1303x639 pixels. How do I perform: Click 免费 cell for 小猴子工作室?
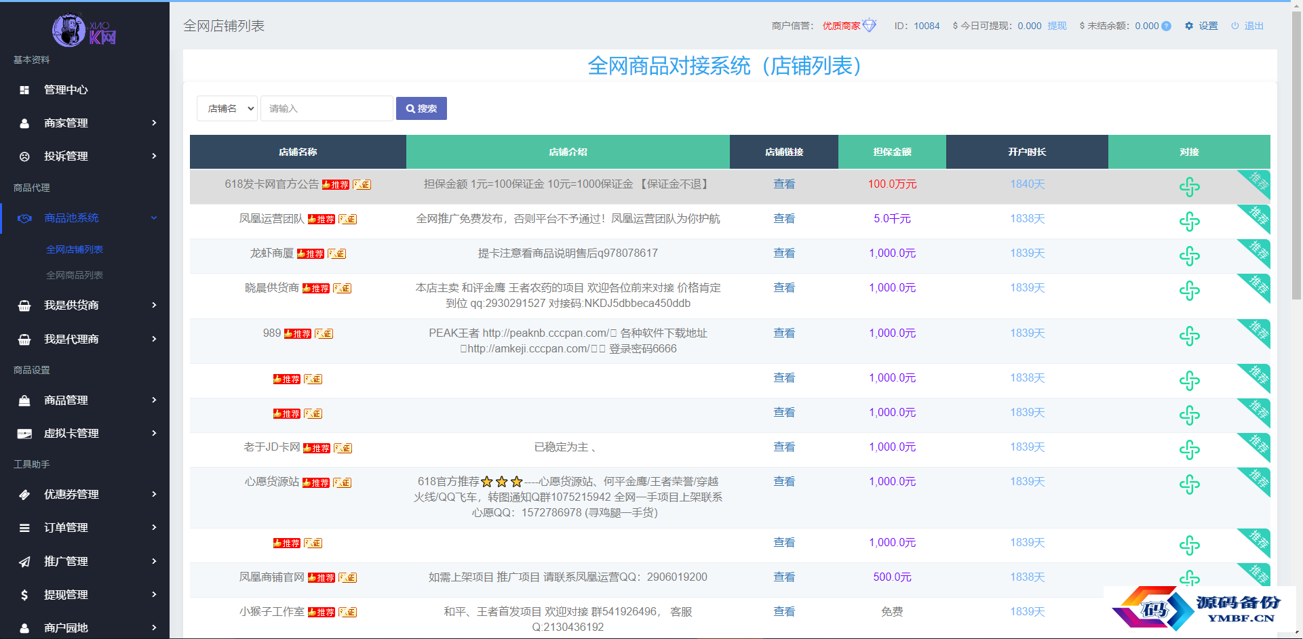892,612
